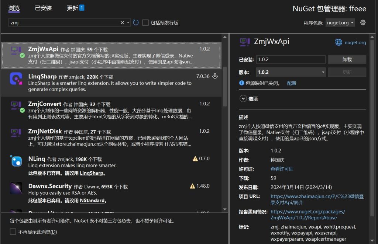Expand the 选项 section
The image size is (378, 244).
(243, 98)
